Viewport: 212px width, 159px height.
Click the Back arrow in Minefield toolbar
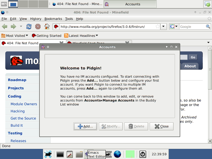pyautogui.click(x=5, y=26)
